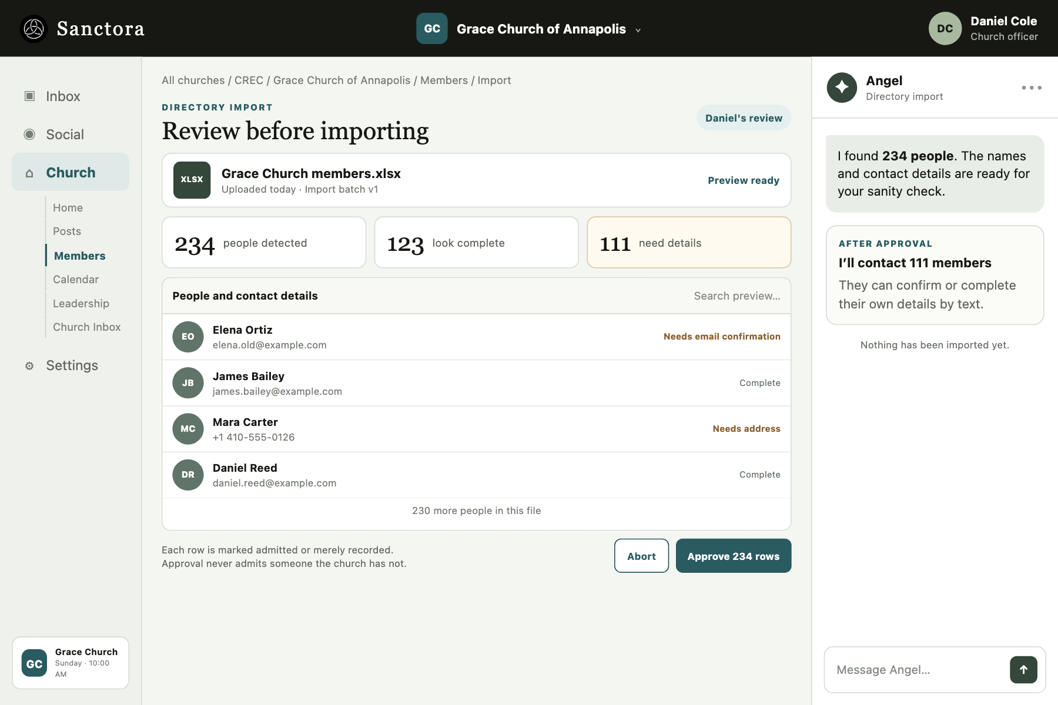Click Needs address status
The image size is (1058, 705).
coord(746,429)
